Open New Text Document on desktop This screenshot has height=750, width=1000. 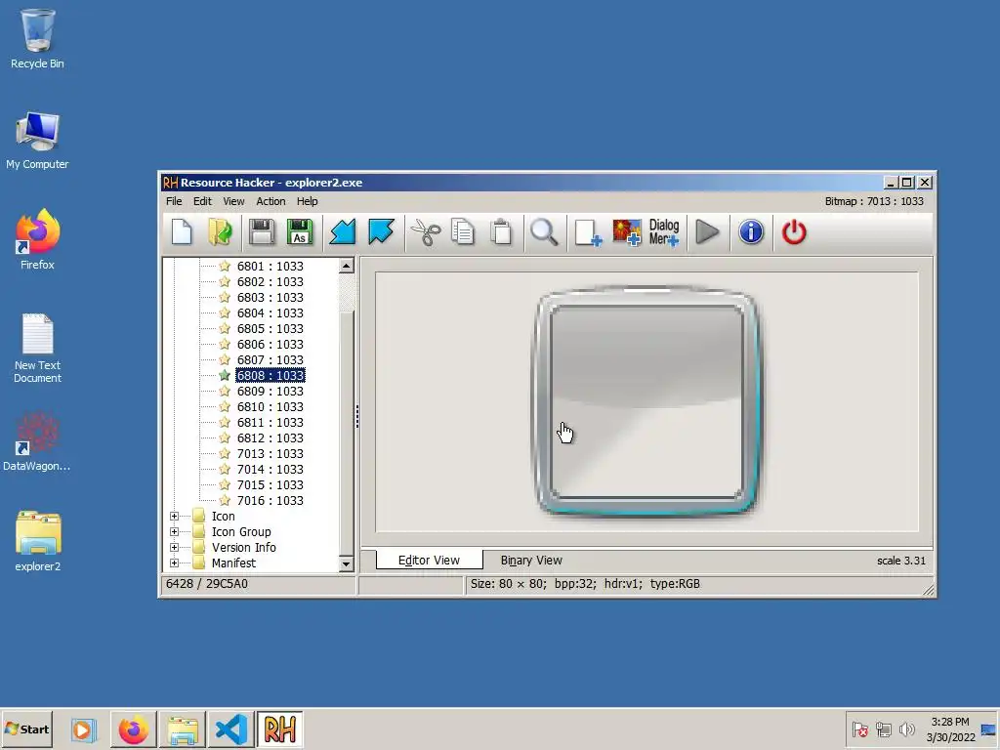tap(37, 349)
